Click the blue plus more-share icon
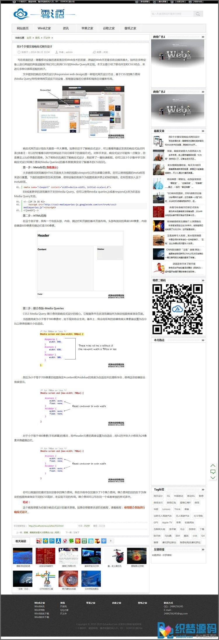Image resolution: width=219 pixels, height=640 pixels. coord(104,541)
